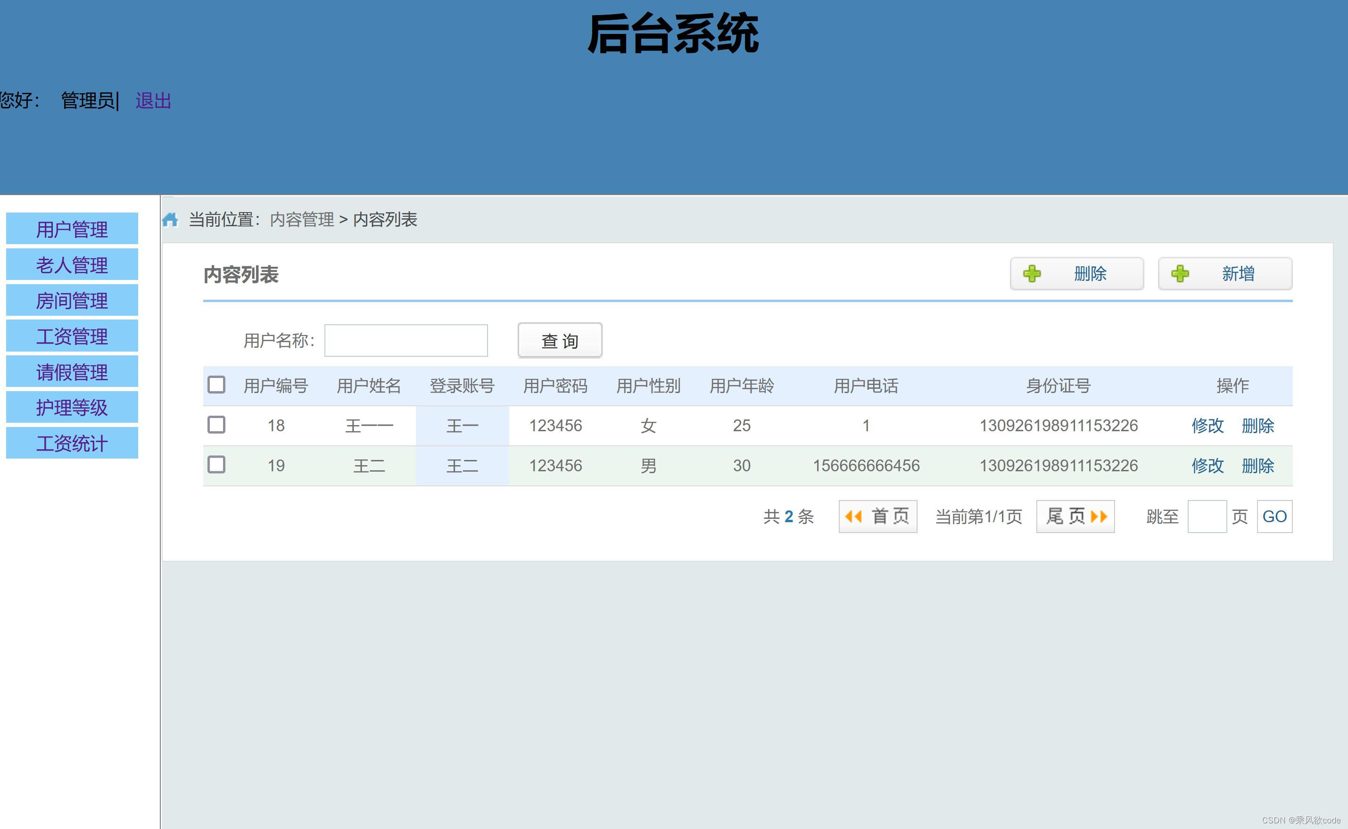Open the 用户管理 sidebar menu
The image size is (1348, 829).
point(72,229)
